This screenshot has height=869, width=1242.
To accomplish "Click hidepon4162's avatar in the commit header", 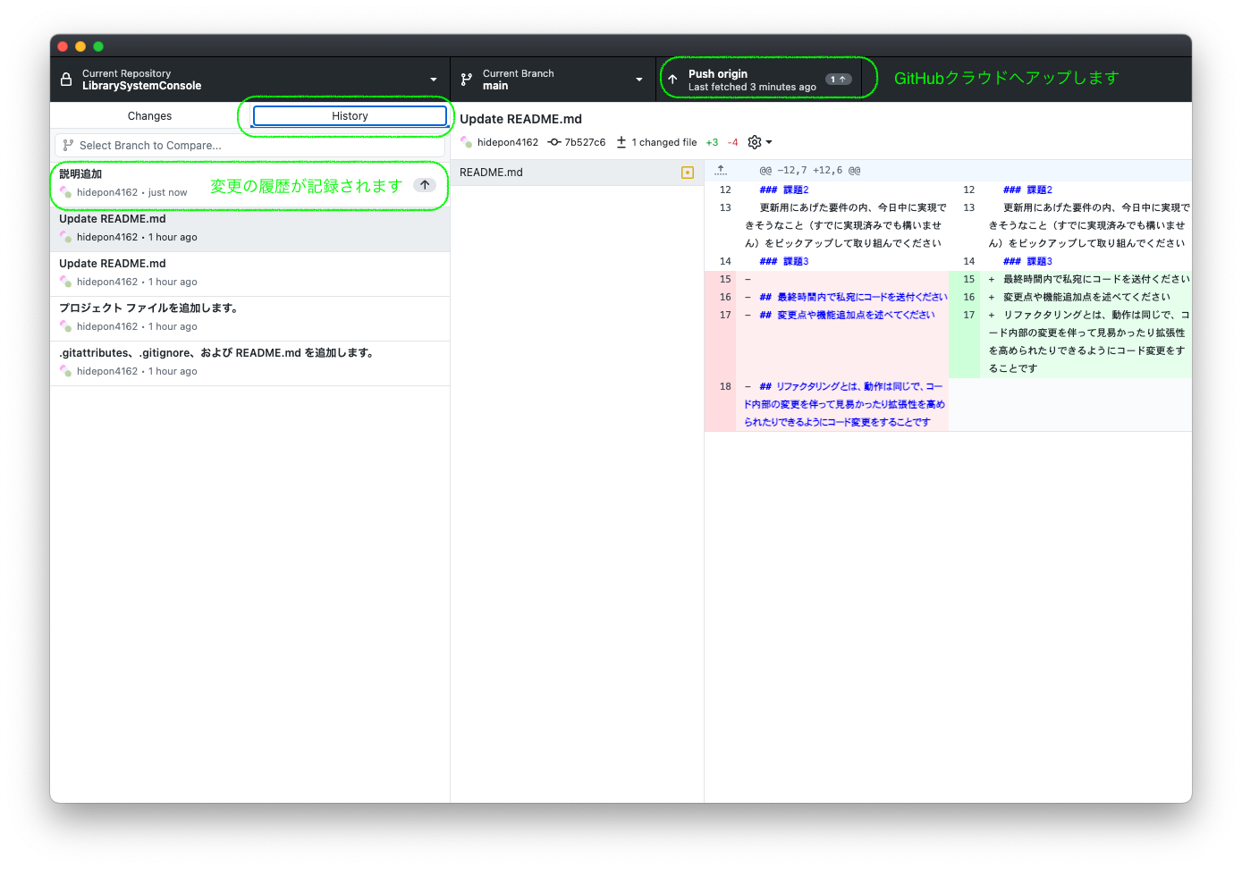I will tap(466, 142).
